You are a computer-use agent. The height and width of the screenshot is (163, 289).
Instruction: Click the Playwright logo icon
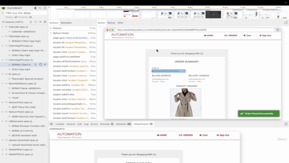coord(3,8)
